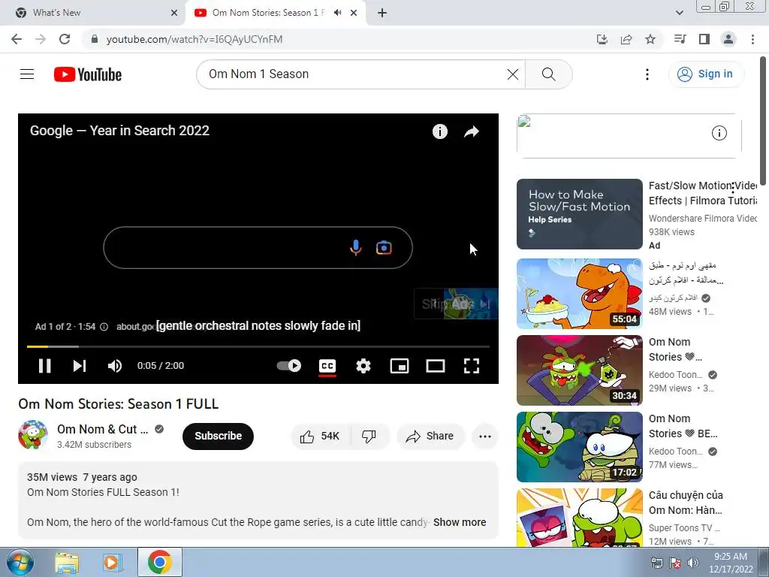The image size is (769, 577).
Task: Like the video with 54K likes
Action: pyautogui.click(x=320, y=436)
